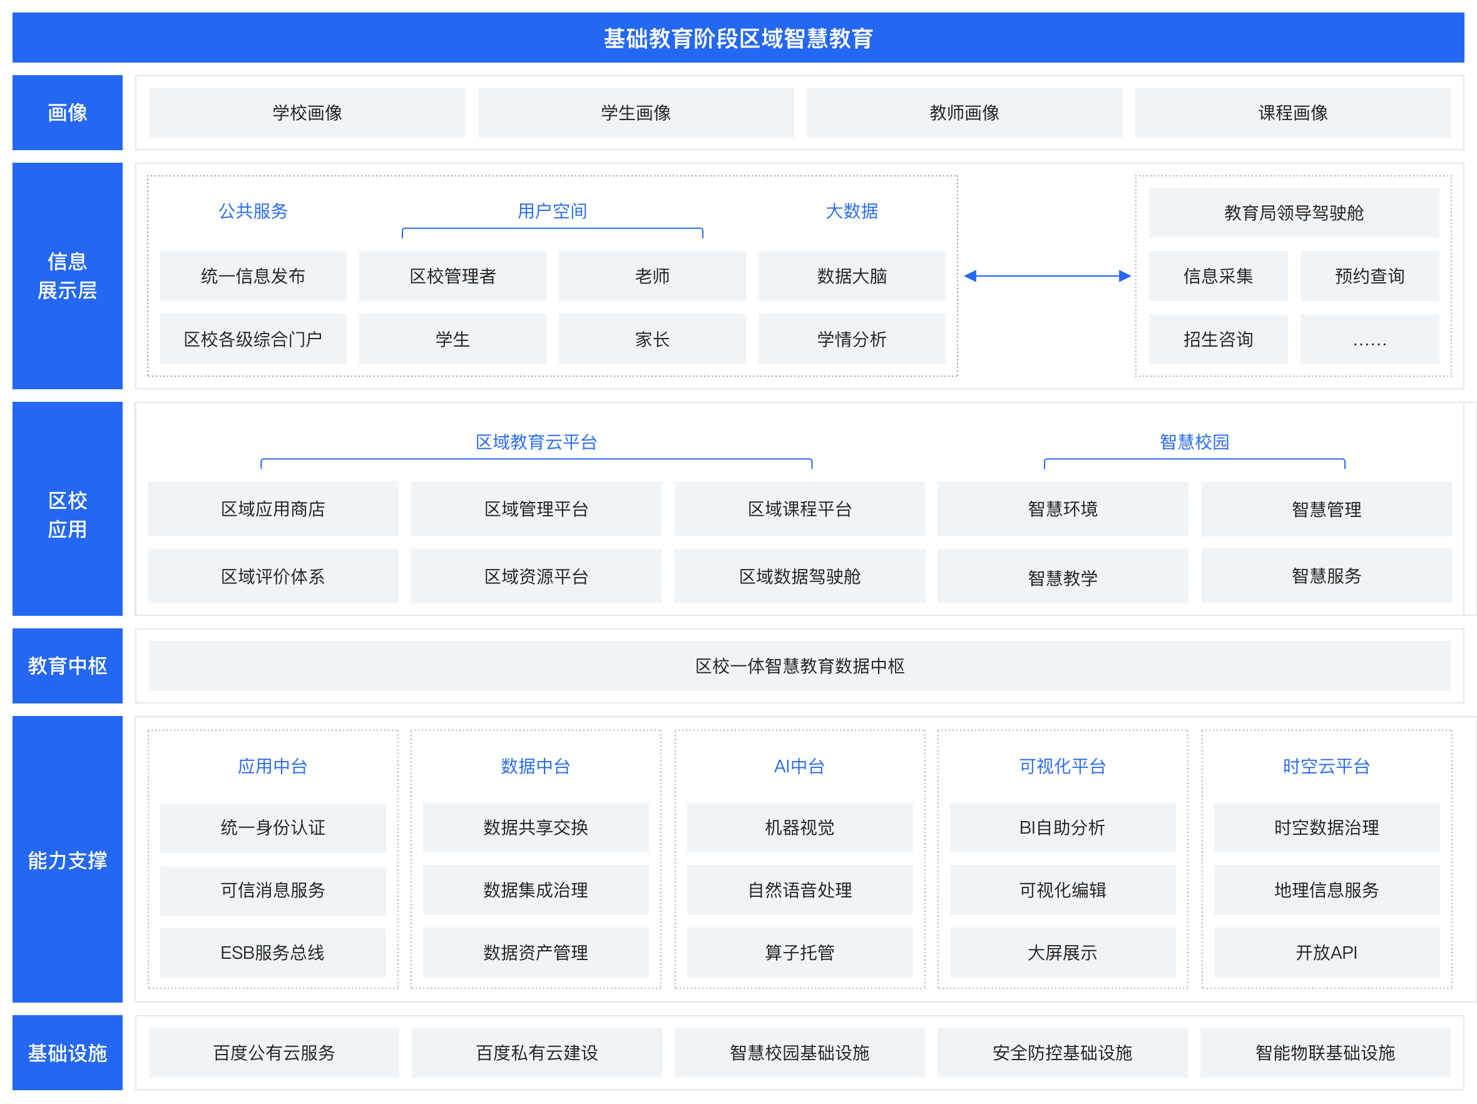1477x1104 pixels.
Task: Click the 学校画像 box
Action: pyautogui.click(x=307, y=113)
